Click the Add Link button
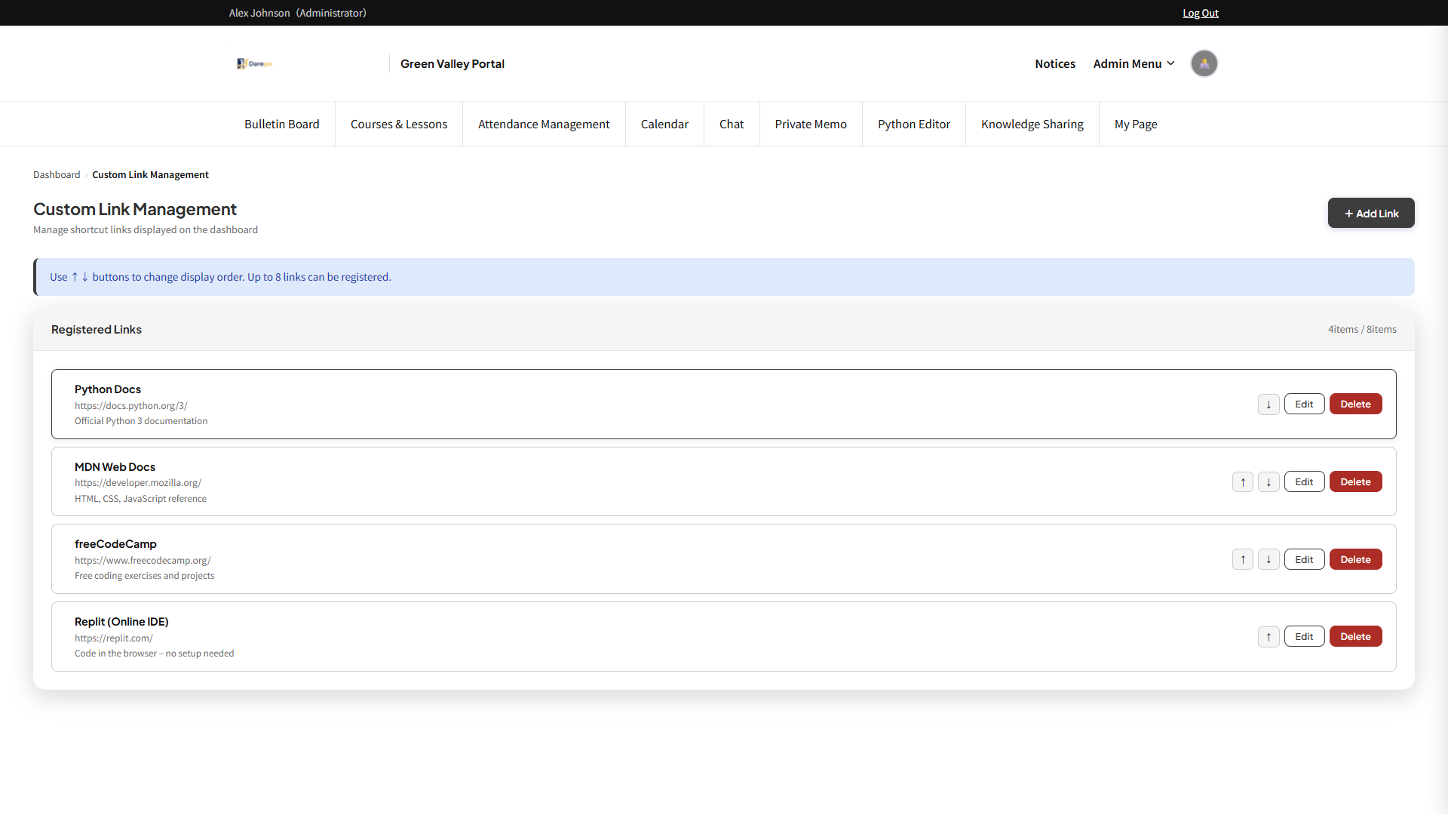The image size is (1448, 815). tap(1371, 214)
